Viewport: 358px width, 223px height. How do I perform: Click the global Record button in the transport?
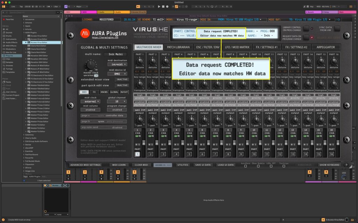(x=167, y=6)
